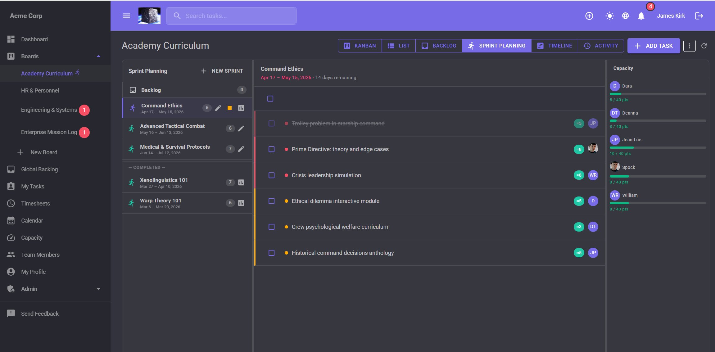Click the Send Feedback icon

[x=11, y=314]
